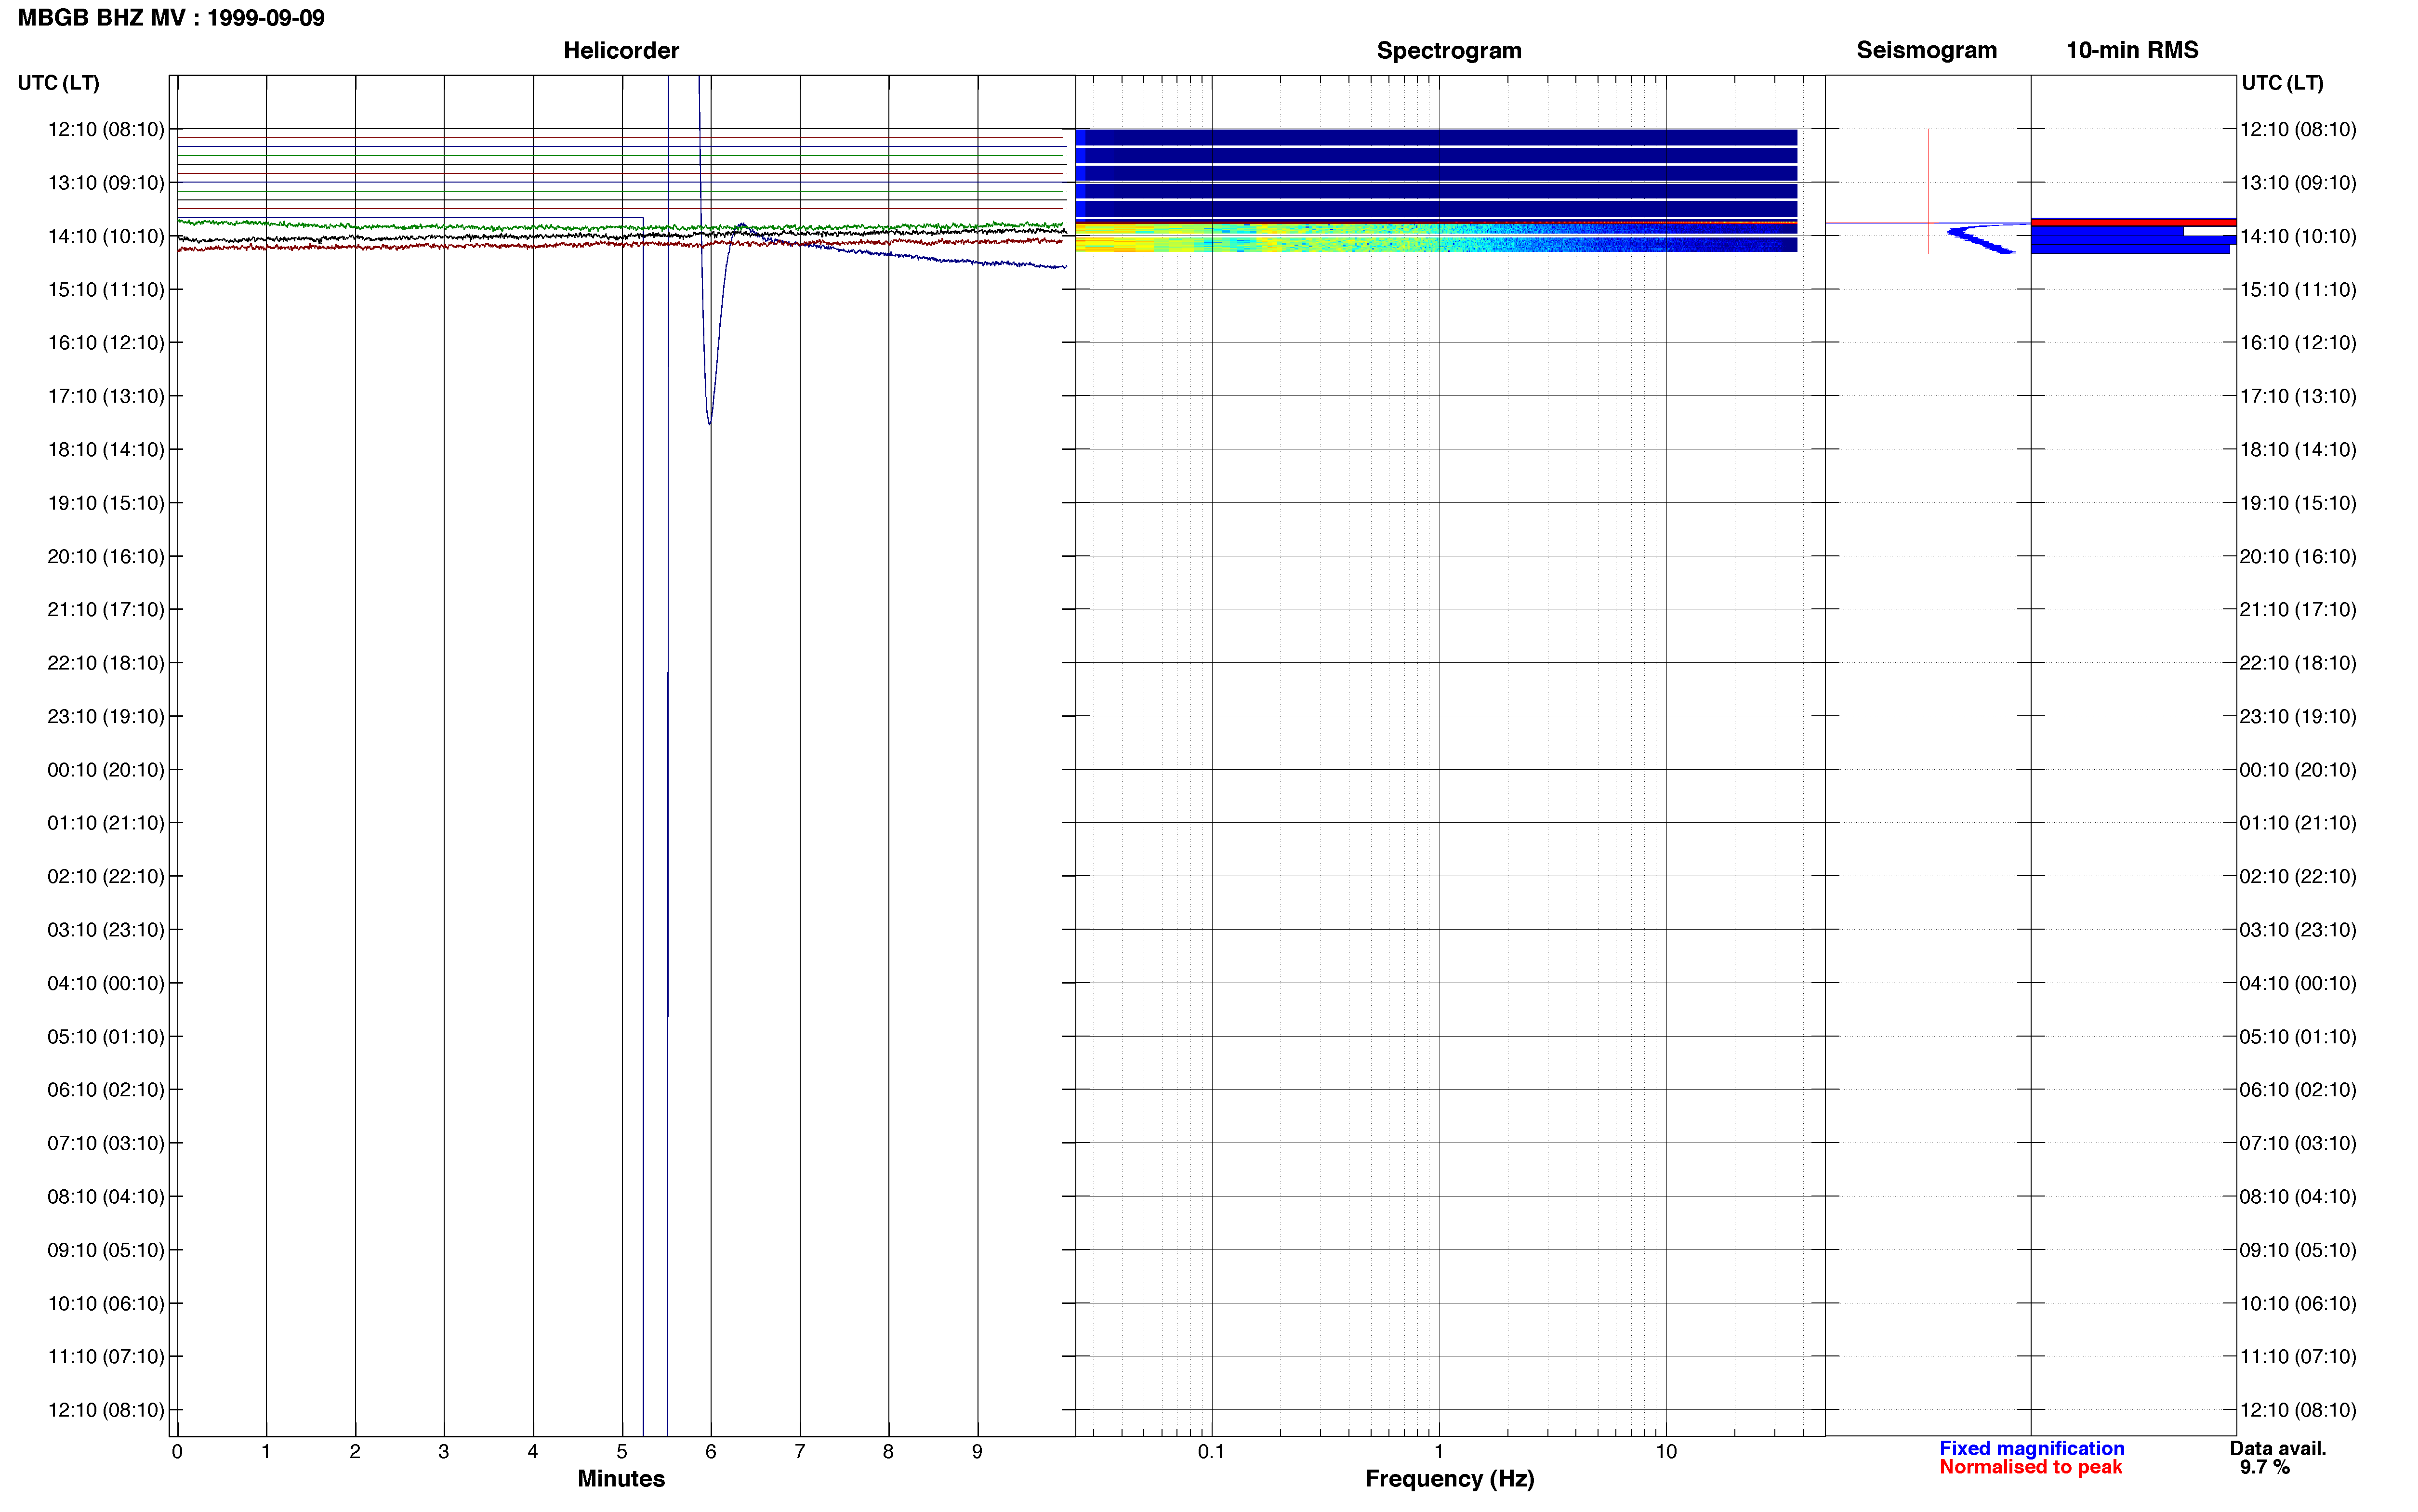Click the 9.7 % data availability value
This screenshot has width=2418, height=1512.
tap(2264, 1467)
